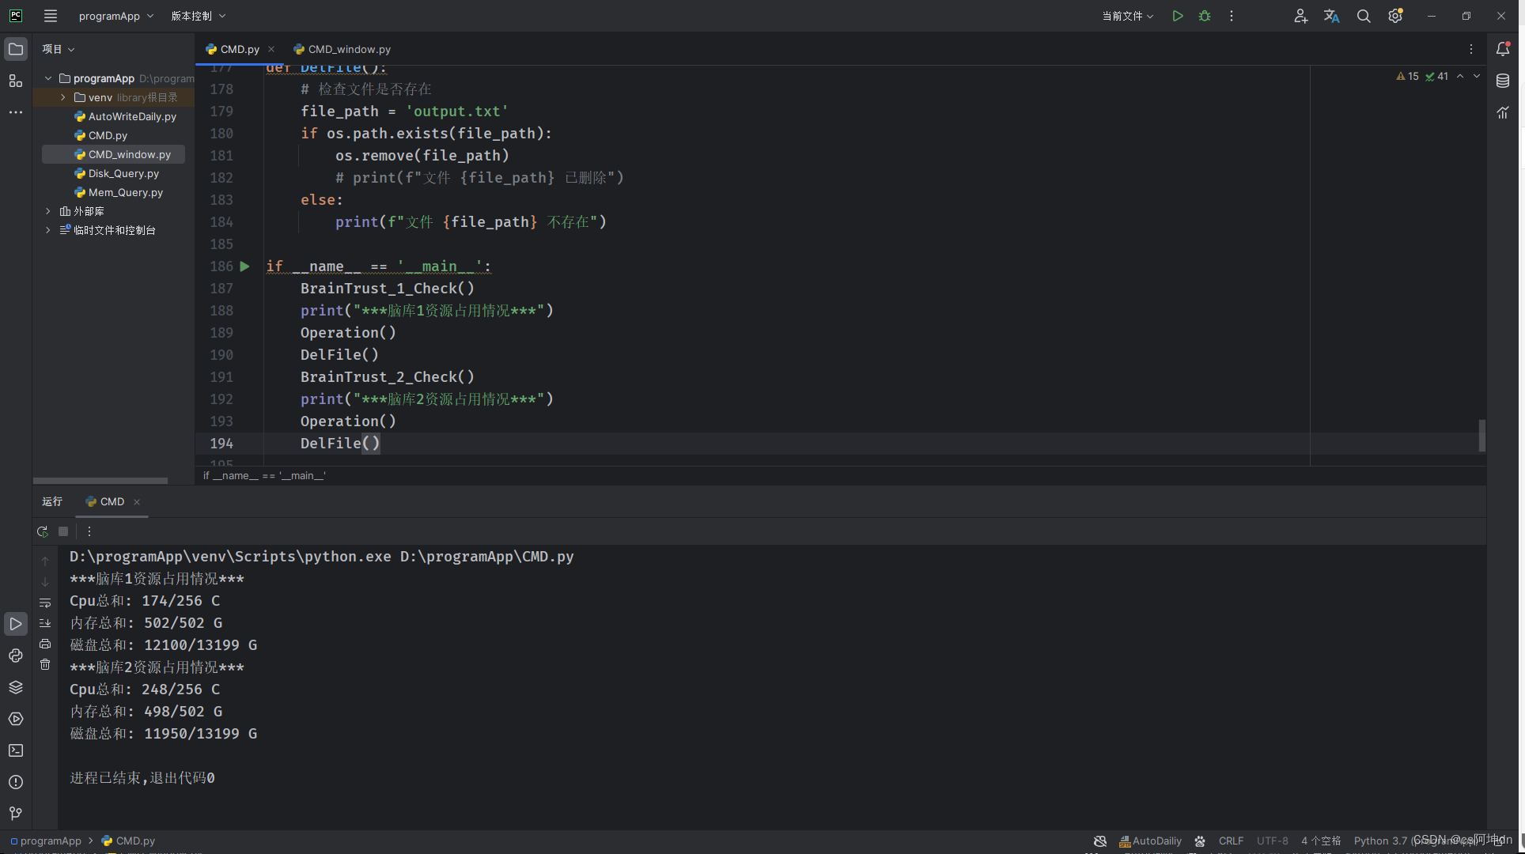This screenshot has height=854, width=1525.
Task: Open the 版本控制 dropdown
Action: coord(199,16)
